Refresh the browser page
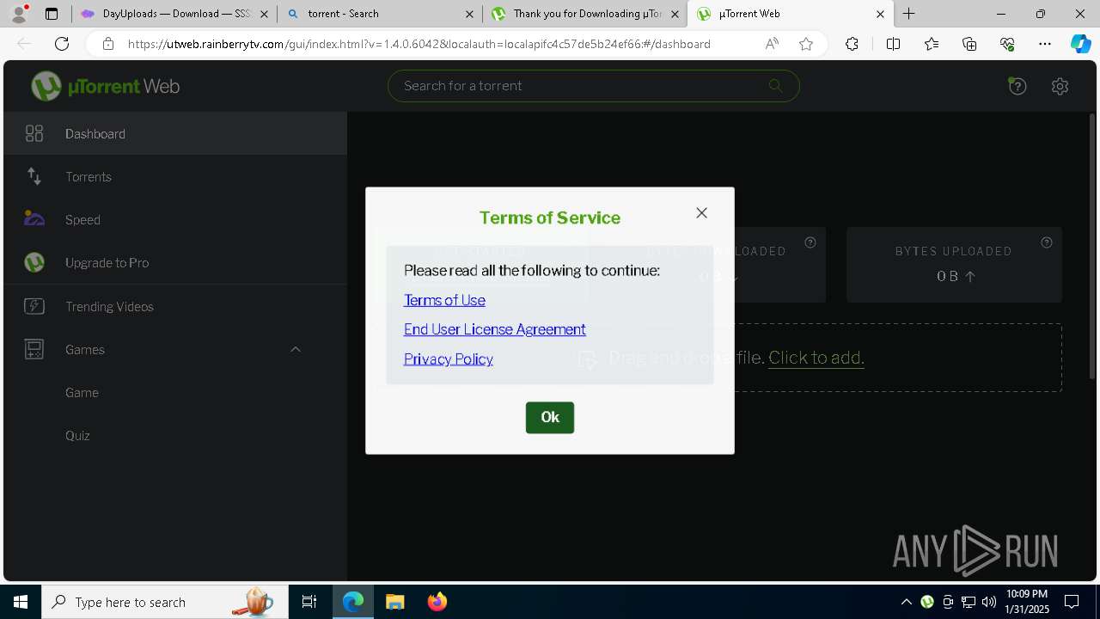Viewport: 1100px width, 619px height. point(62,44)
